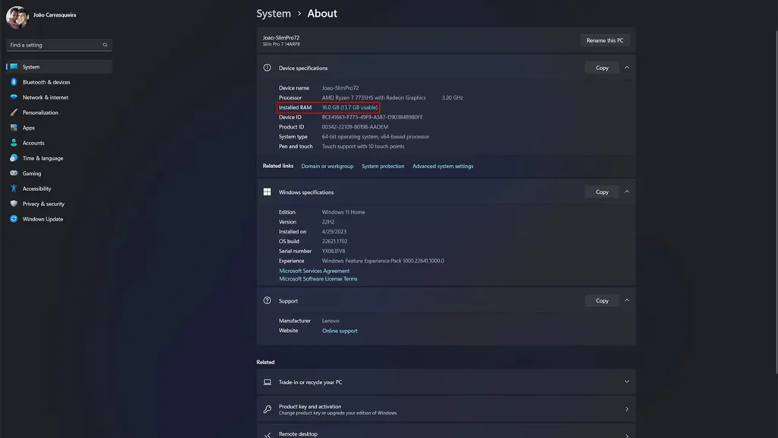Click Rename this PC button
Image resolution: width=778 pixels, height=438 pixels.
(605, 40)
